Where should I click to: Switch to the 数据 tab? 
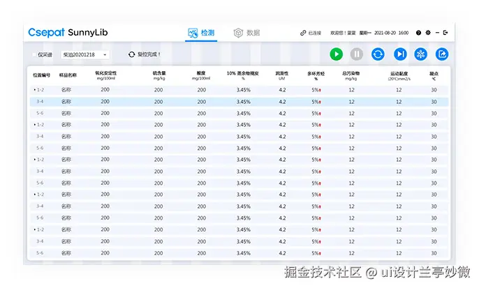tap(246, 33)
